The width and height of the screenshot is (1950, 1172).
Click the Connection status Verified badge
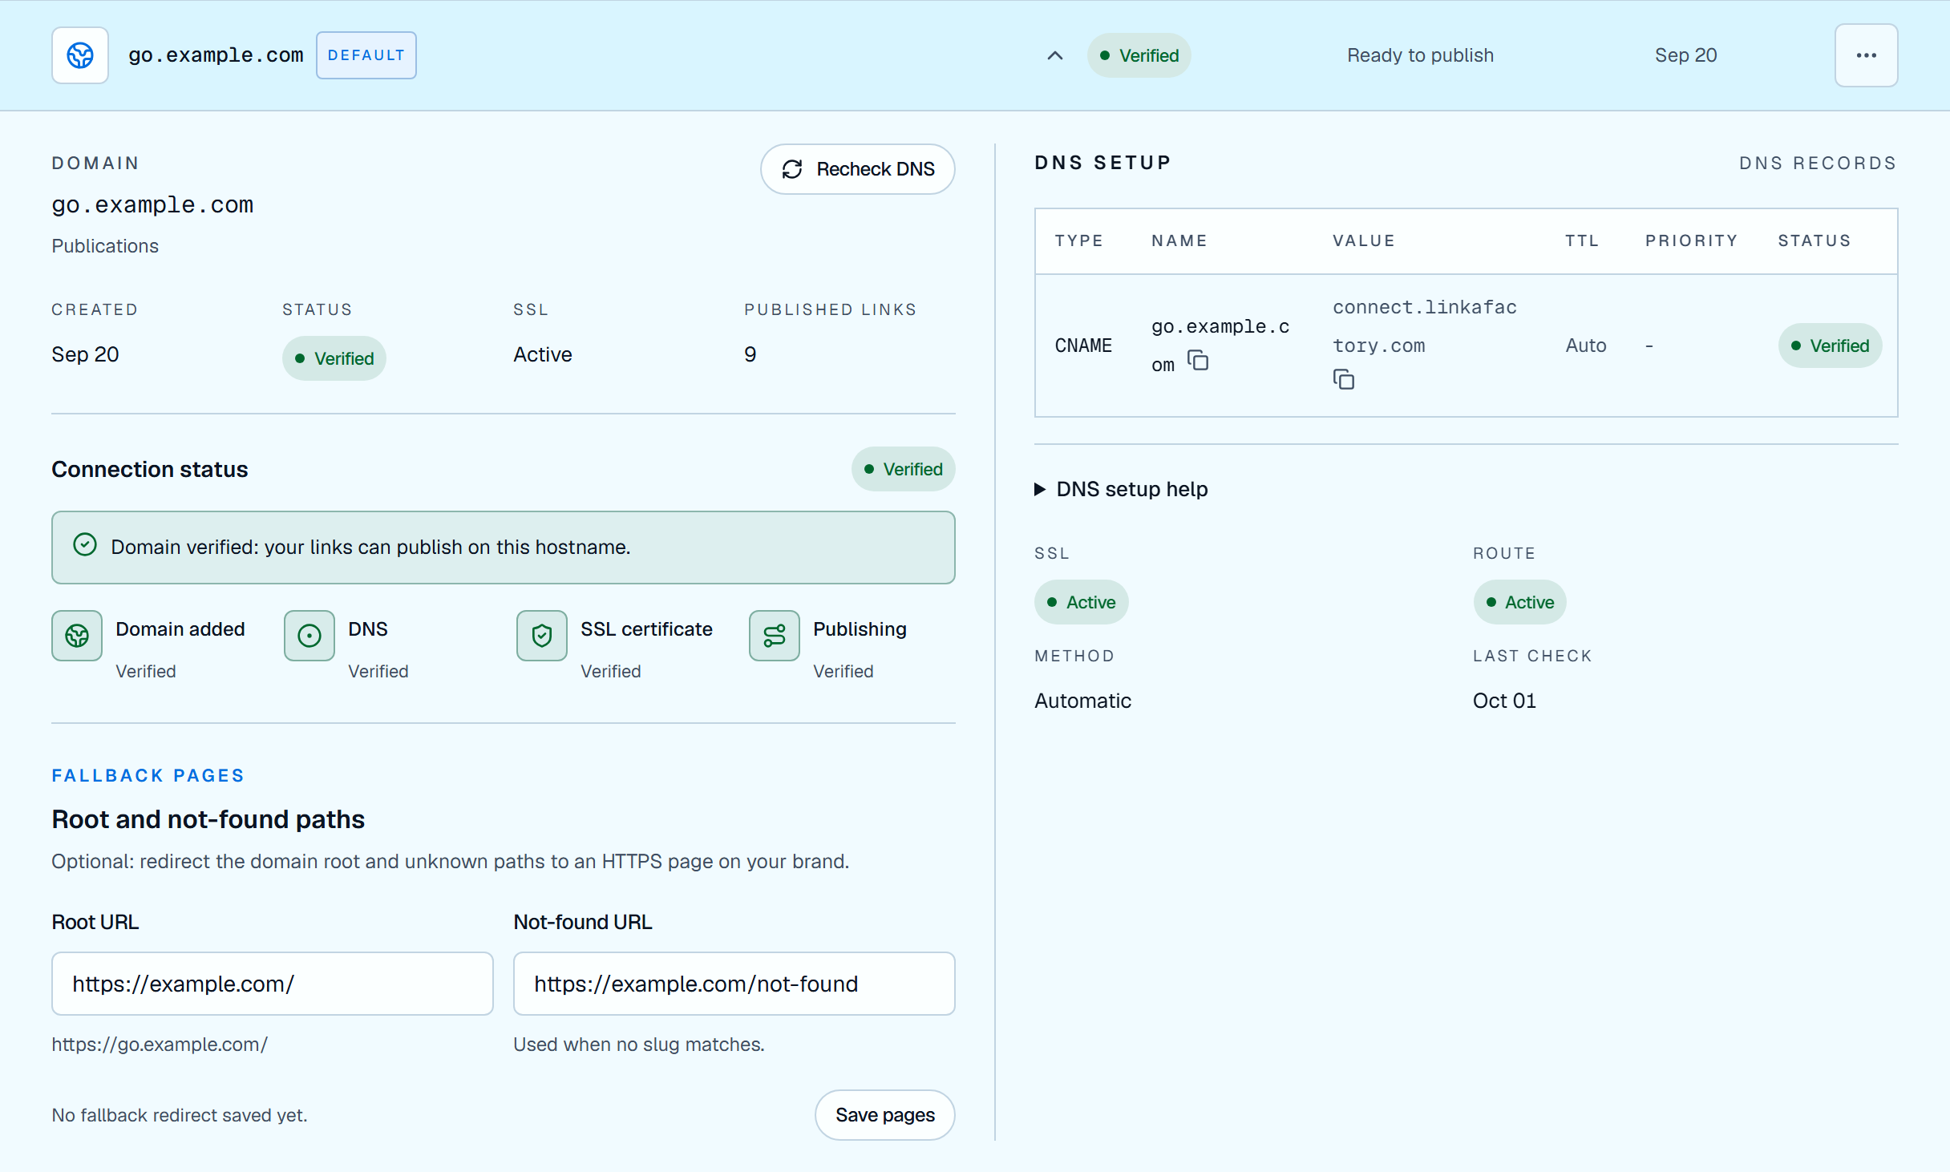[x=903, y=469]
